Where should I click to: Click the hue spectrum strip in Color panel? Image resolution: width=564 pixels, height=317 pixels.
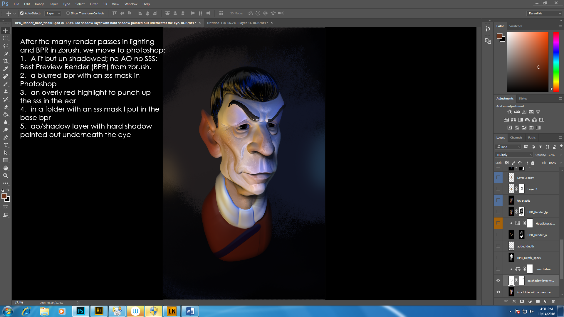(x=556, y=62)
